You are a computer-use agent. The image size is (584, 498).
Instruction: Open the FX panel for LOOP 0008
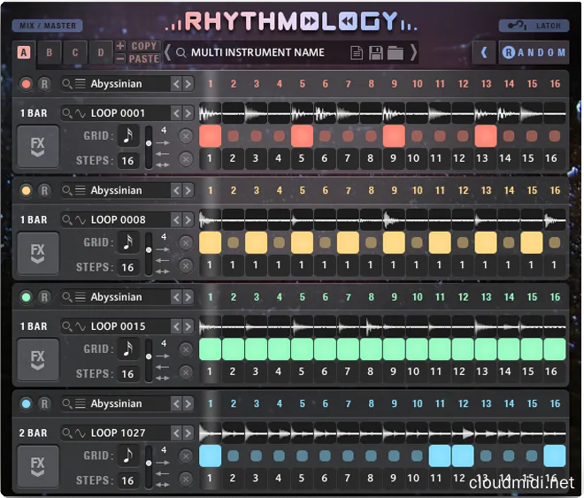[37, 254]
